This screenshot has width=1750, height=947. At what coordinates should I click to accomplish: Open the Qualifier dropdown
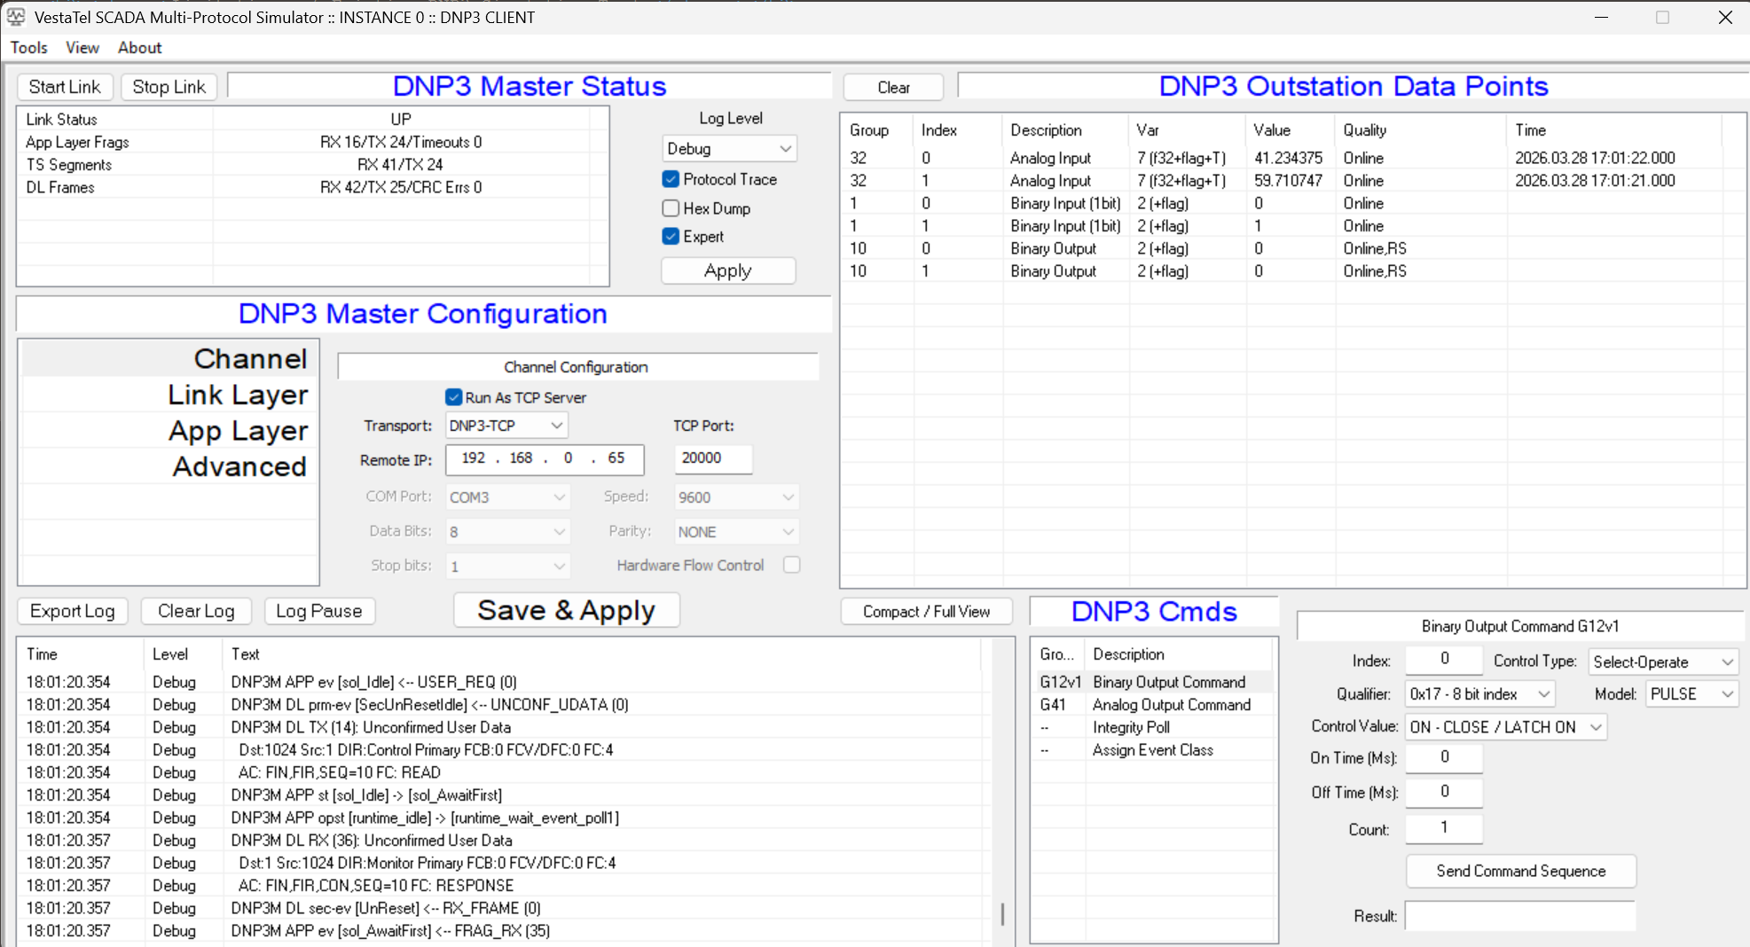tap(1479, 694)
